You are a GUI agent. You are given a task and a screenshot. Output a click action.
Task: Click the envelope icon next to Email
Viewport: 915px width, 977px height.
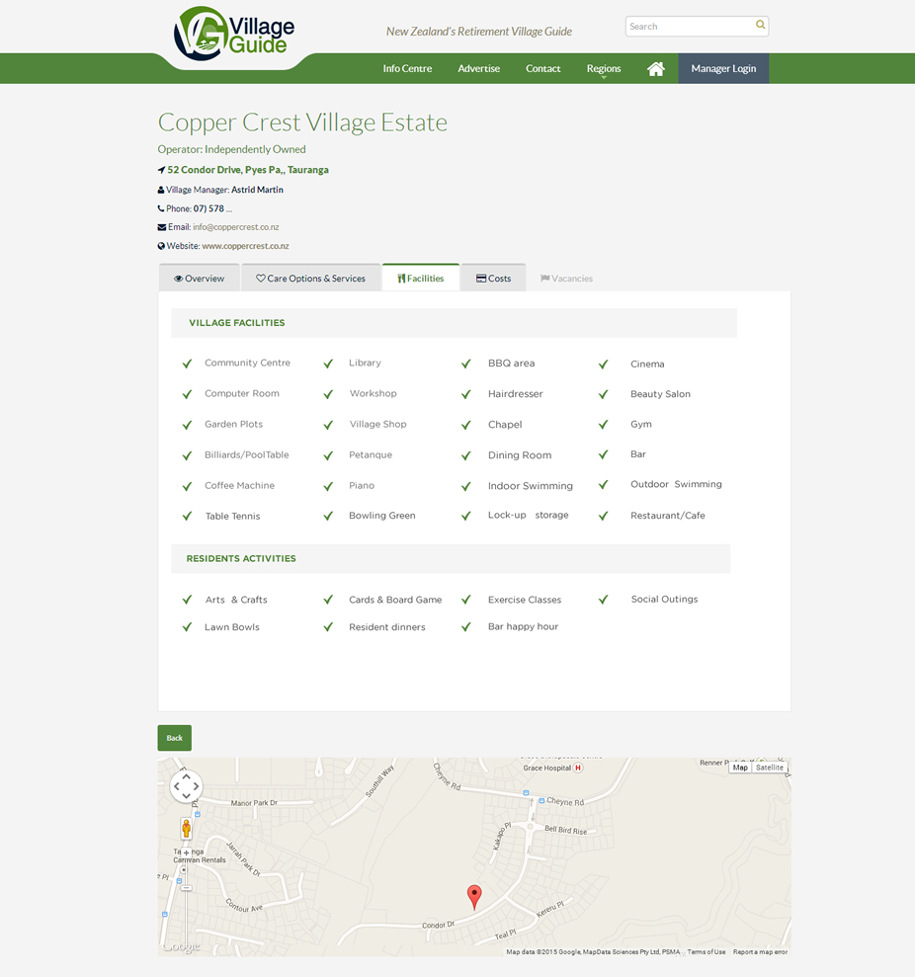(160, 227)
